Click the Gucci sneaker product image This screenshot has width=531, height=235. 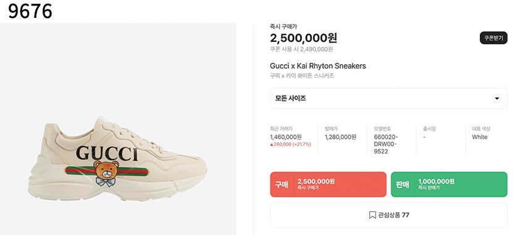(117, 159)
